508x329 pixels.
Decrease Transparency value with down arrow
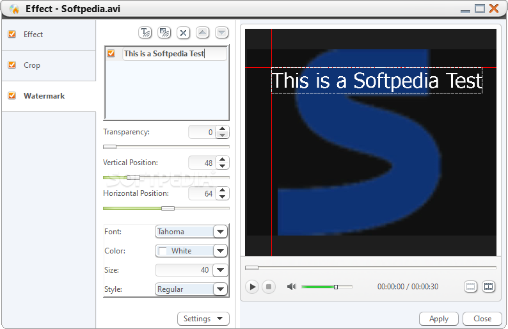(x=222, y=135)
